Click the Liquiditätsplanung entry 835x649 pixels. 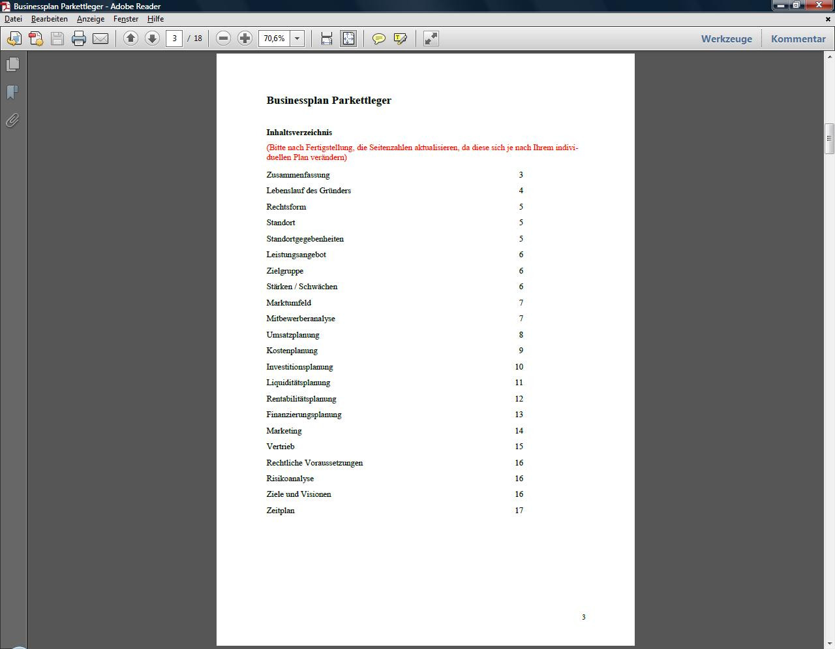[298, 383]
